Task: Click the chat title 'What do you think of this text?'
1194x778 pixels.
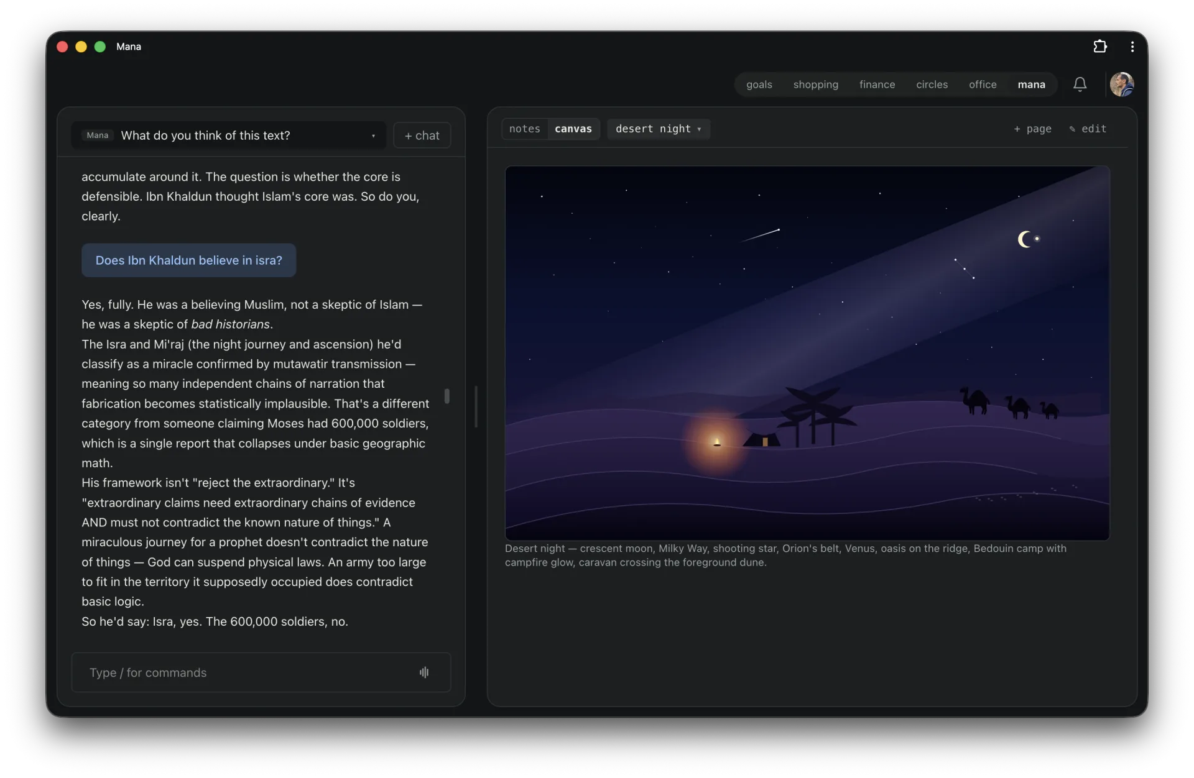Action: [205, 135]
